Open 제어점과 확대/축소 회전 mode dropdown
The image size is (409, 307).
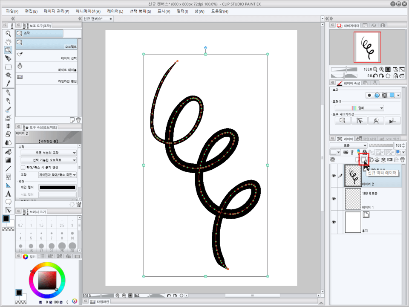click(x=58, y=175)
